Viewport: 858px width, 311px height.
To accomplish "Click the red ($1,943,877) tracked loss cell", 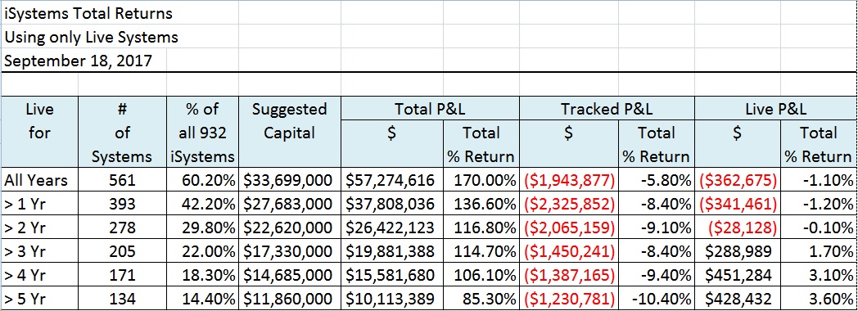I will 569,180.
